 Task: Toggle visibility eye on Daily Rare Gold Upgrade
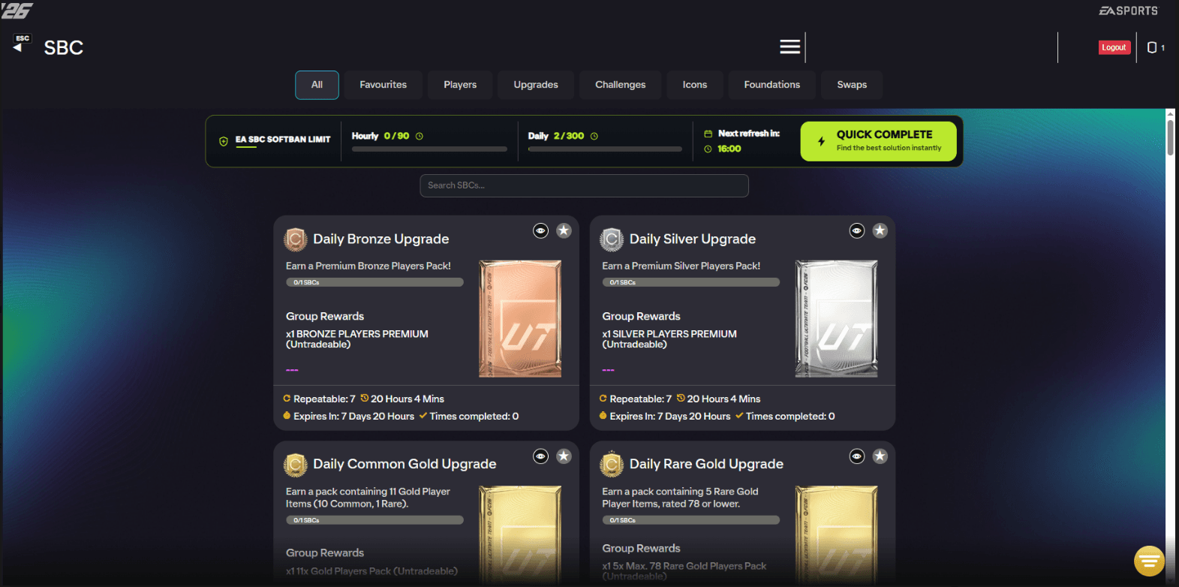(x=857, y=456)
